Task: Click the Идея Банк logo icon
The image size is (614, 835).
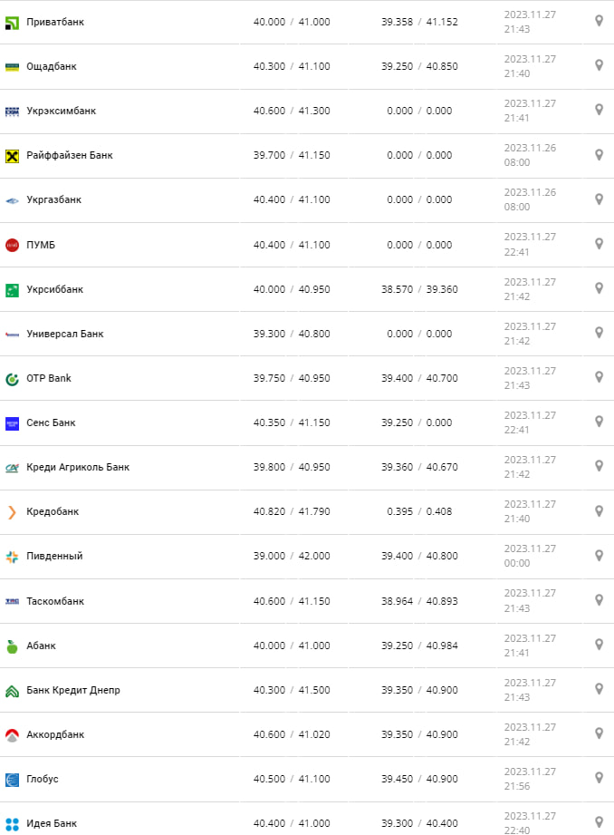Action: tap(13, 823)
